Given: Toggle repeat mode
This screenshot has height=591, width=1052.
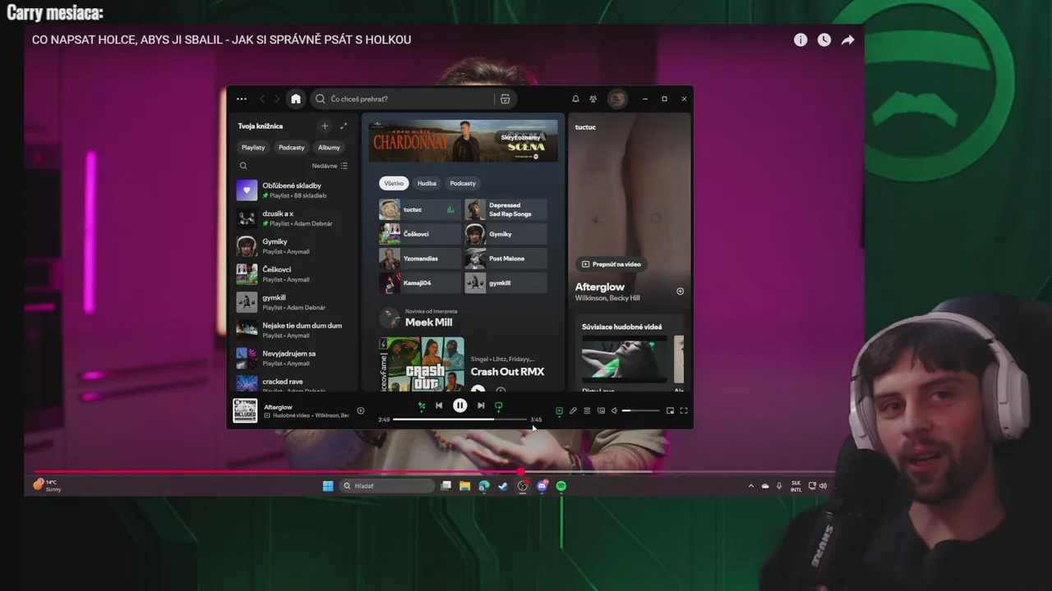Looking at the screenshot, I should click(498, 405).
